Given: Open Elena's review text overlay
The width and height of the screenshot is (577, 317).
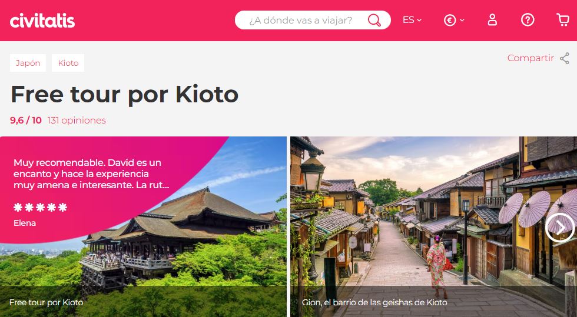Looking at the screenshot, I should click(x=92, y=173).
